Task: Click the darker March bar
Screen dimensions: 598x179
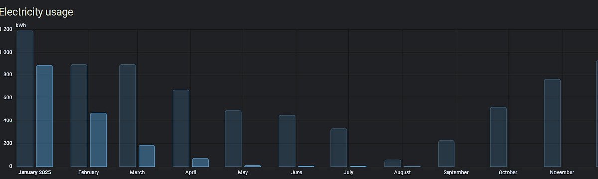Action: (x=127, y=116)
